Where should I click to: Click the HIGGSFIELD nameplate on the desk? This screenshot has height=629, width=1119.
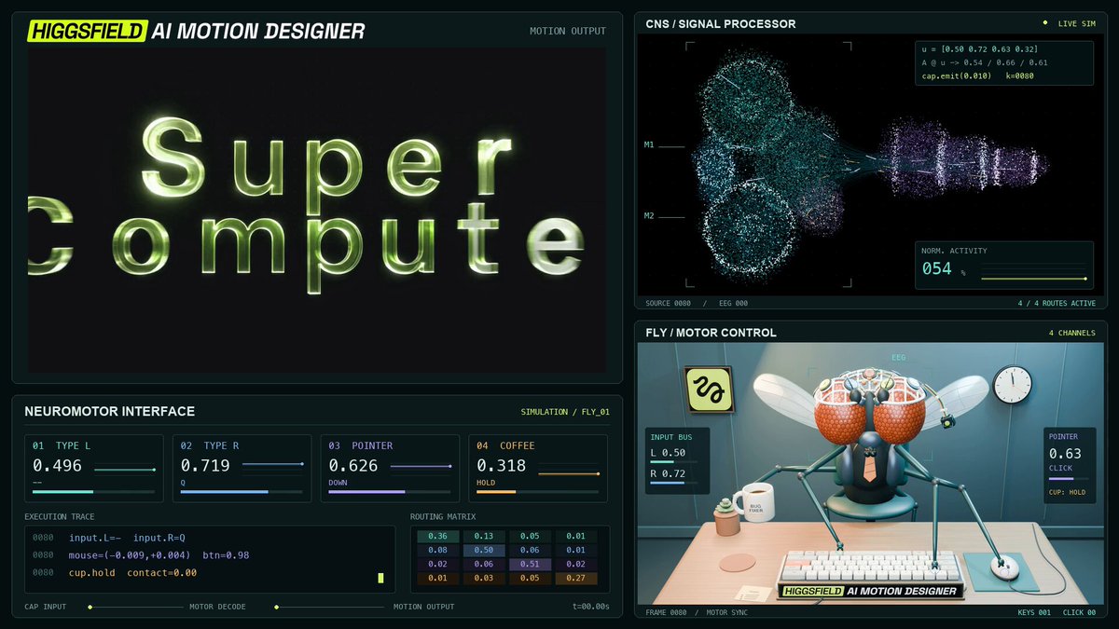click(870, 591)
